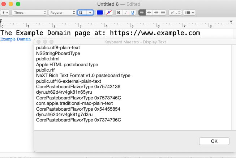
Task: Select the NSStringPboardType line
Action: [x=58, y=53]
